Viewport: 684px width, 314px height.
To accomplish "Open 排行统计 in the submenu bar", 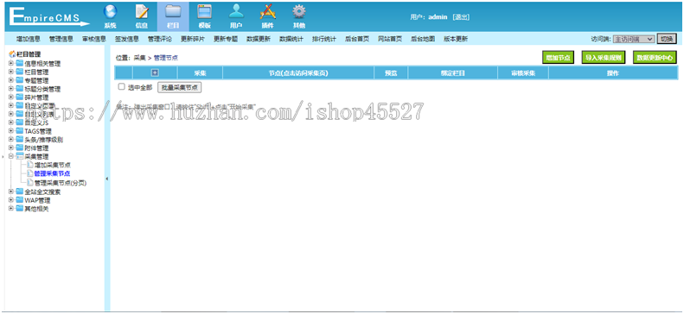I will coord(324,39).
